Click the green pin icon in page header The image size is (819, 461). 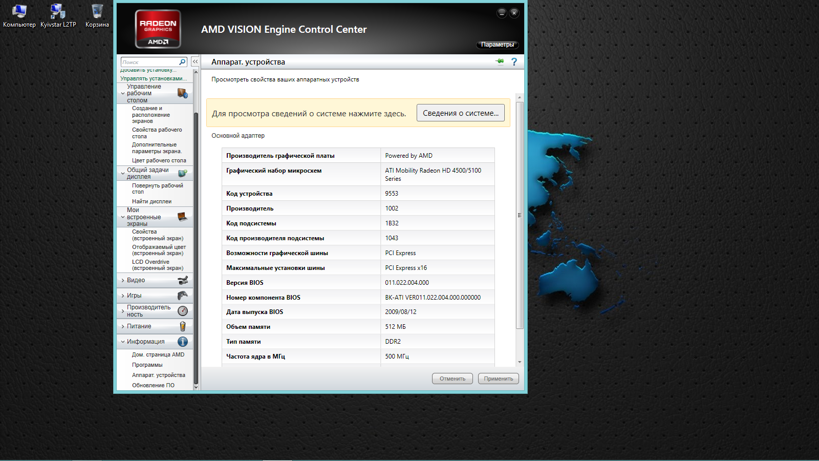500,62
